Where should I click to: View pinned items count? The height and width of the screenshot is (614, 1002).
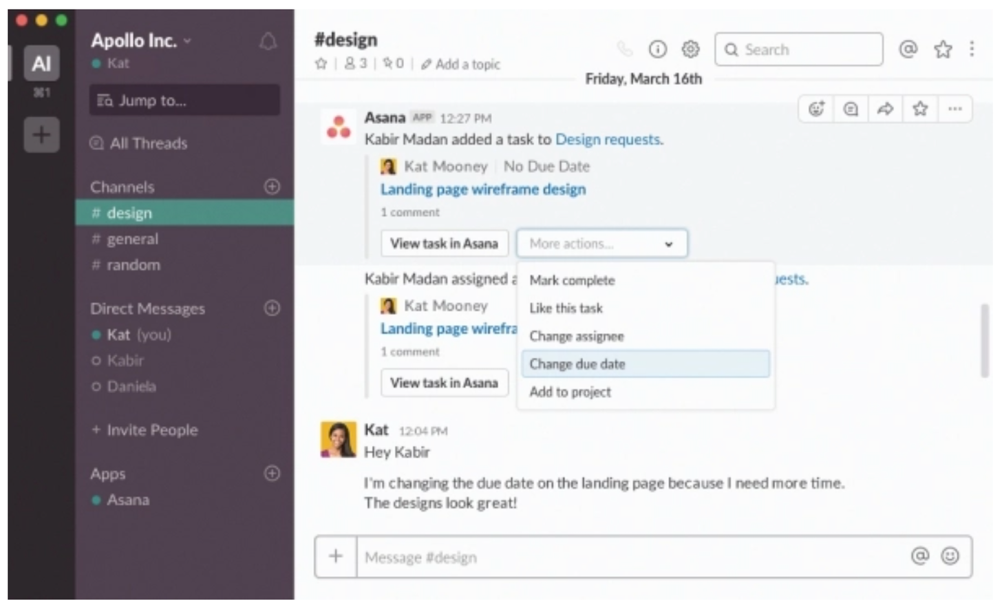[x=393, y=64]
